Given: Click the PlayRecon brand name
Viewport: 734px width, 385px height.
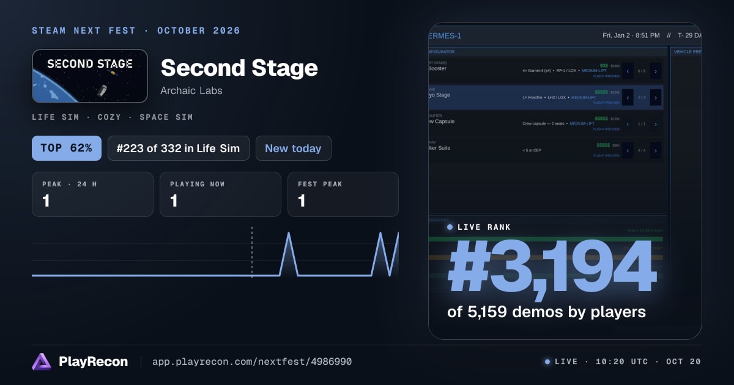Looking at the screenshot, I should [93, 362].
